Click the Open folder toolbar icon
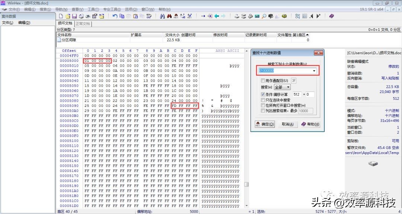402x214 pixels. 67,16
